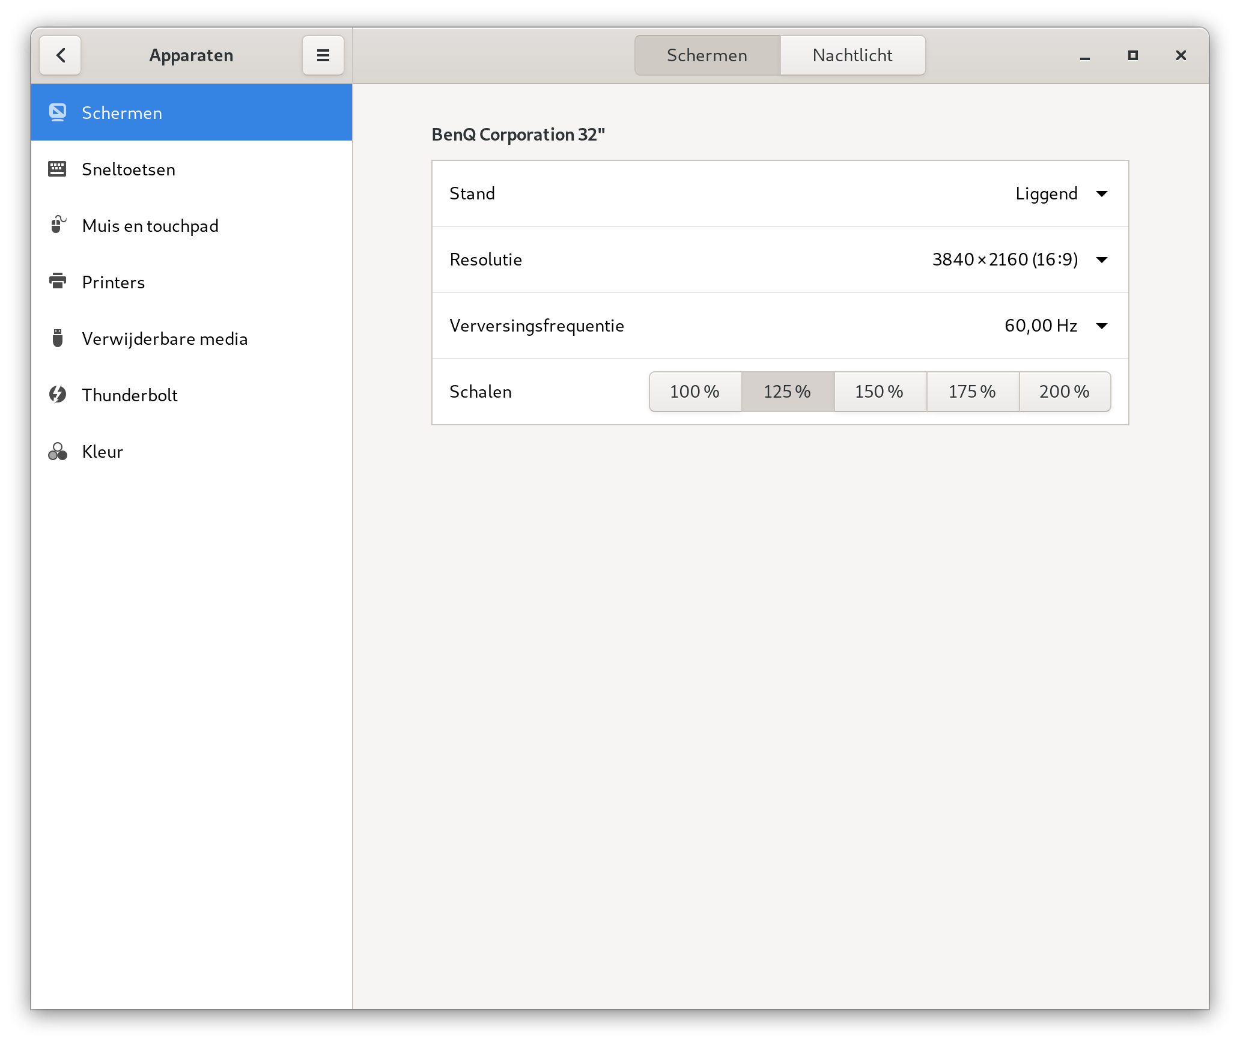The height and width of the screenshot is (1044, 1240).
Task: Open the Sneltoetsen panel
Action: (x=192, y=169)
